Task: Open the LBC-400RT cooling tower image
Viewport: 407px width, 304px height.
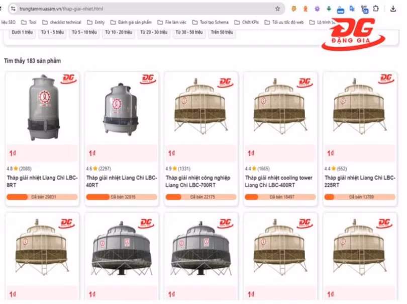Action: pyautogui.click(x=280, y=107)
